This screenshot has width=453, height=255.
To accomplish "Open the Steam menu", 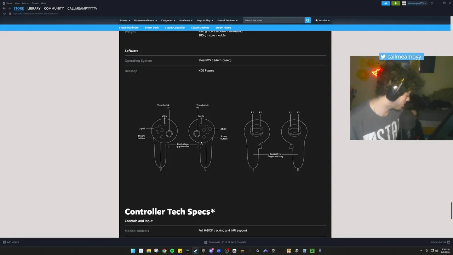I will pos(9,3).
